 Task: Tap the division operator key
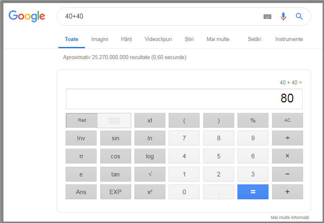287,138
